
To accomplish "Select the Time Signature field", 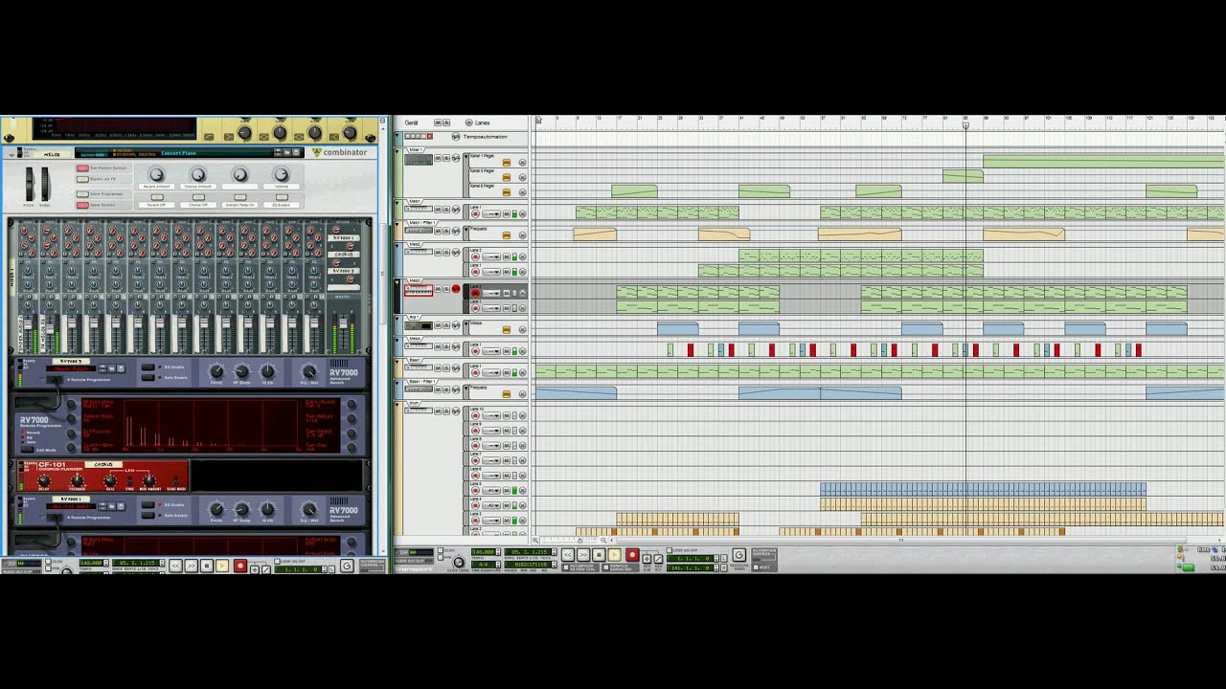I will point(484,565).
